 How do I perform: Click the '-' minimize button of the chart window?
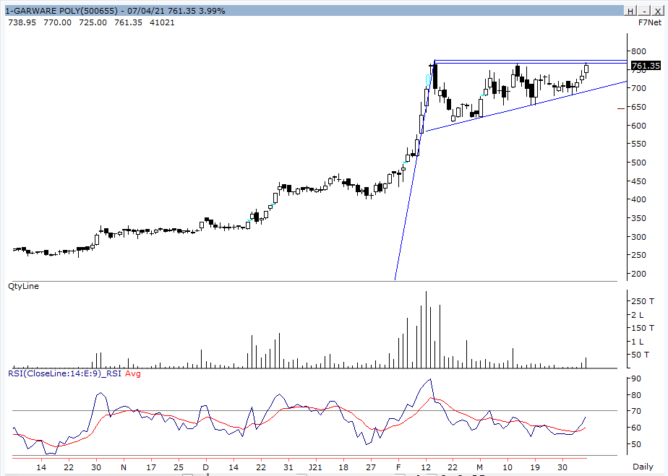pos(645,11)
